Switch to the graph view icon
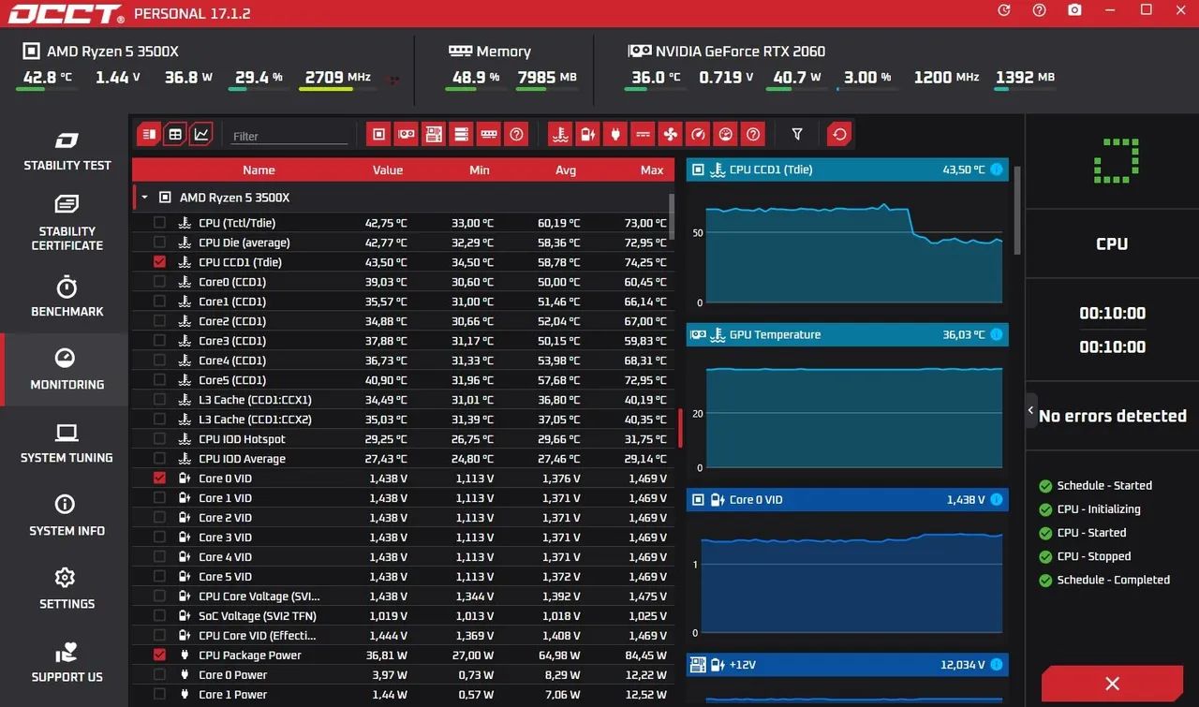 200,135
